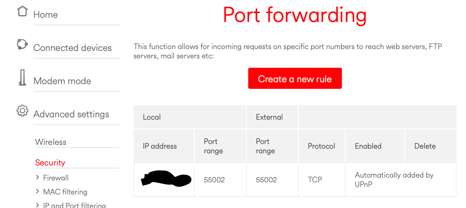Go to Modem mode section
The width and height of the screenshot is (466, 208).
[x=62, y=81]
